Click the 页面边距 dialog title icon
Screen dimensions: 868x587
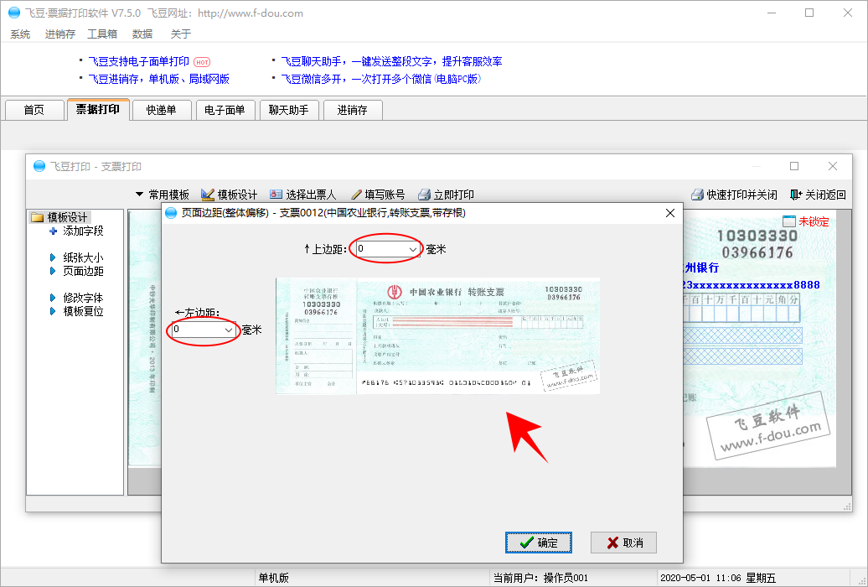point(171,213)
